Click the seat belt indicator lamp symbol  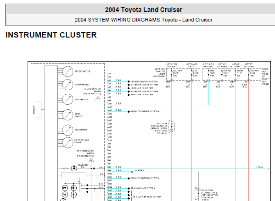point(74,168)
